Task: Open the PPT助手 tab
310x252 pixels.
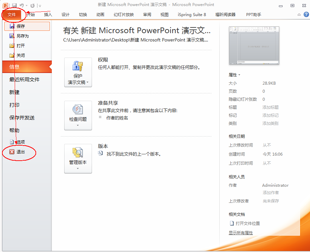Action: [x=254, y=15]
